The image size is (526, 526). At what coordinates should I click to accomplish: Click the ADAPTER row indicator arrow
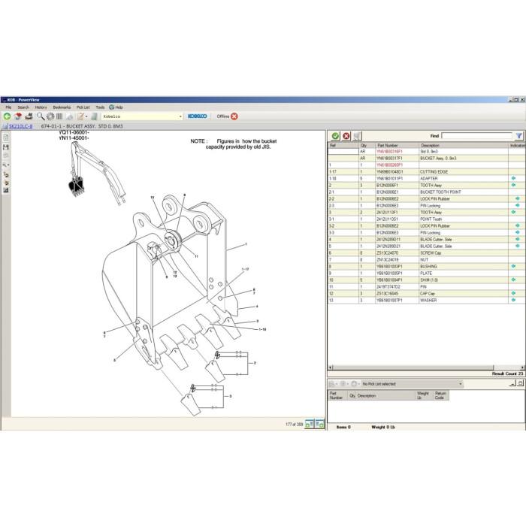click(x=513, y=178)
